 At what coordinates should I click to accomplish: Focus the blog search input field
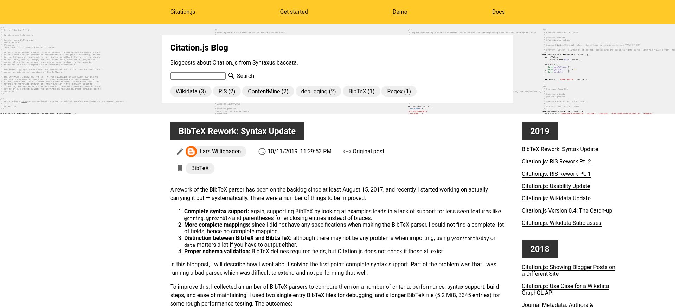tap(198, 76)
